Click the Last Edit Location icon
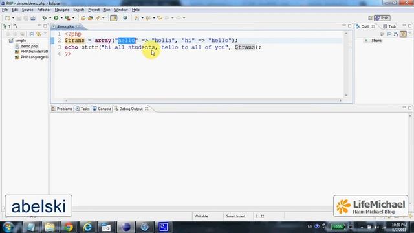Screen dimensions: 414x233 160,18
